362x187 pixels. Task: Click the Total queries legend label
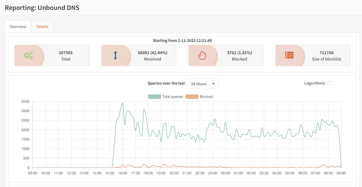(x=173, y=96)
